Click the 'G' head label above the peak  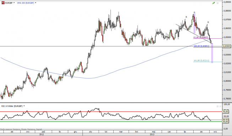click(x=194, y=12)
